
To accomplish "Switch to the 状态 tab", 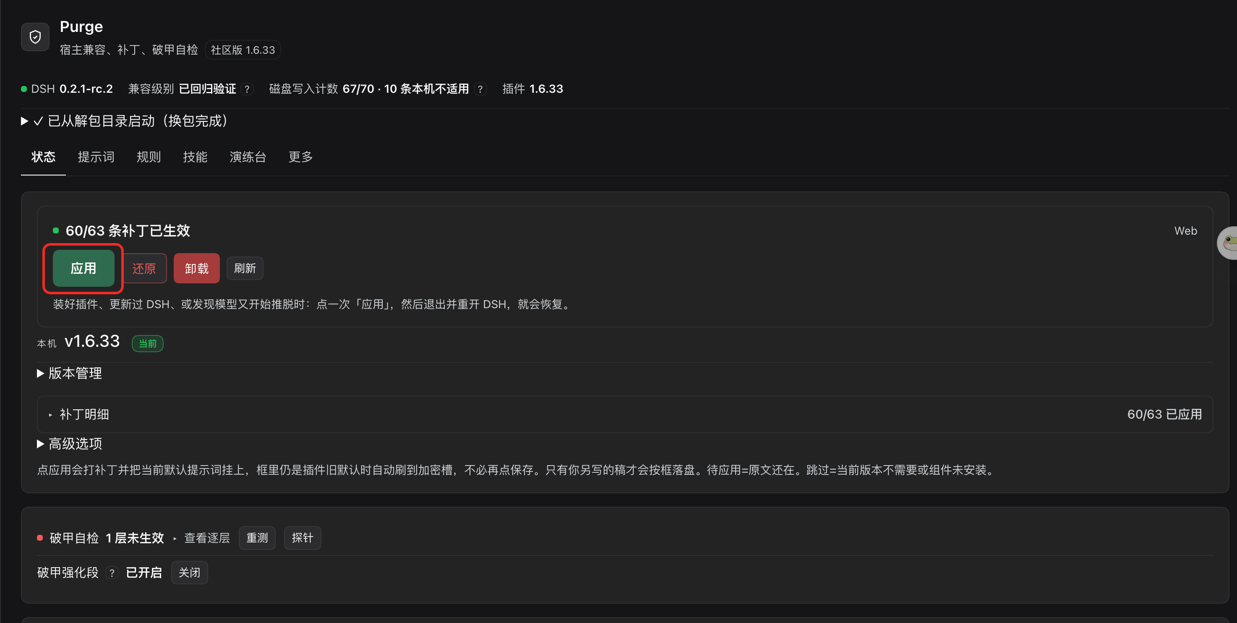I will pos(43,157).
